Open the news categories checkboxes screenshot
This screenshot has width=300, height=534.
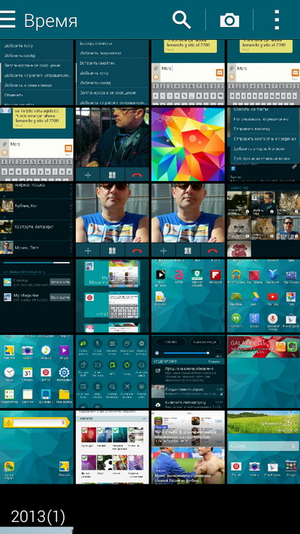pos(112,447)
